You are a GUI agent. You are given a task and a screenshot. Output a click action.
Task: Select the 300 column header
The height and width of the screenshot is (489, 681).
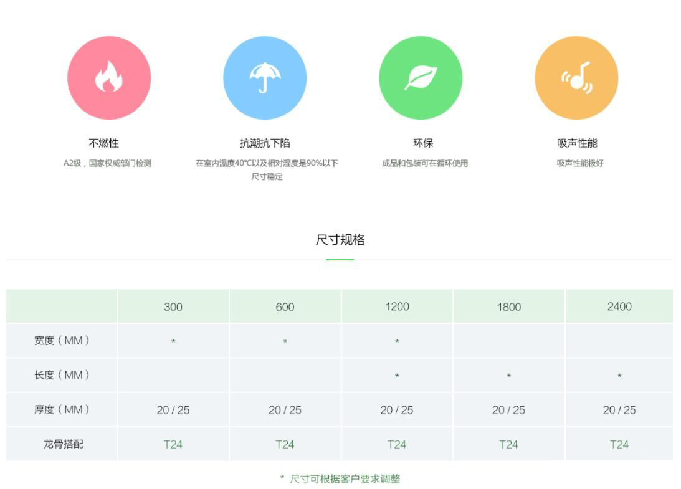pos(173,307)
